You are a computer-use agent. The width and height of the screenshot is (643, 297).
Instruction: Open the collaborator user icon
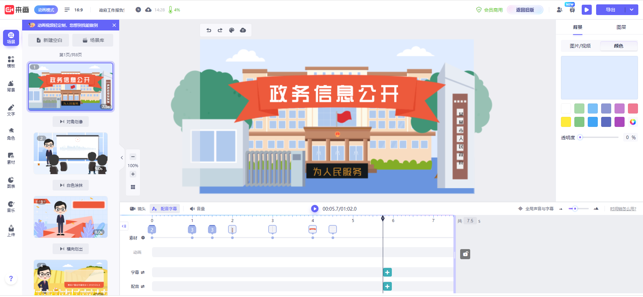(x=559, y=10)
